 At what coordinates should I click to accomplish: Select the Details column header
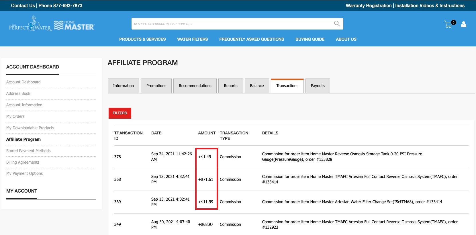click(x=270, y=133)
